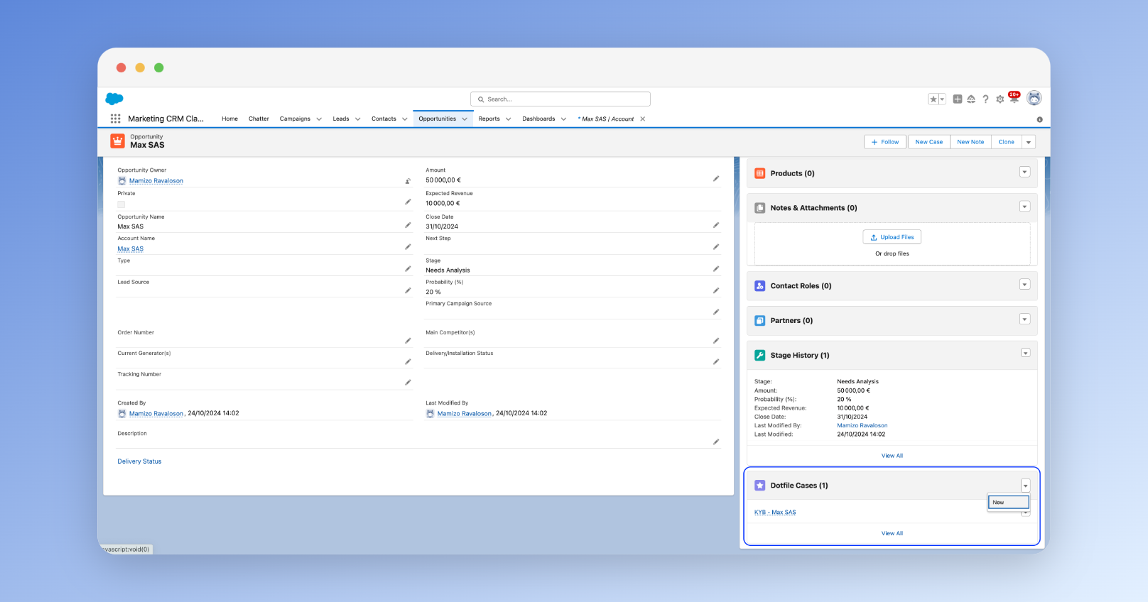Open the Leads tab dropdown chevron

pyautogui.click(x=357, y=119)
